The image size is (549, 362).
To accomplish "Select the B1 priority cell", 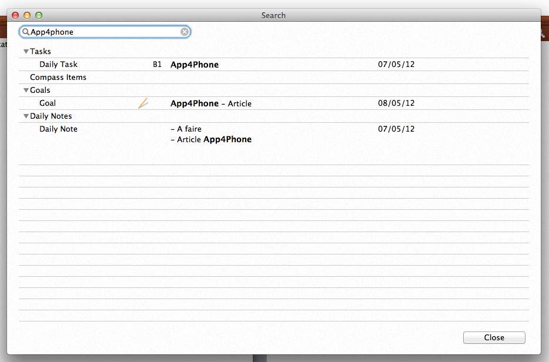I will (x=157, y=65).
